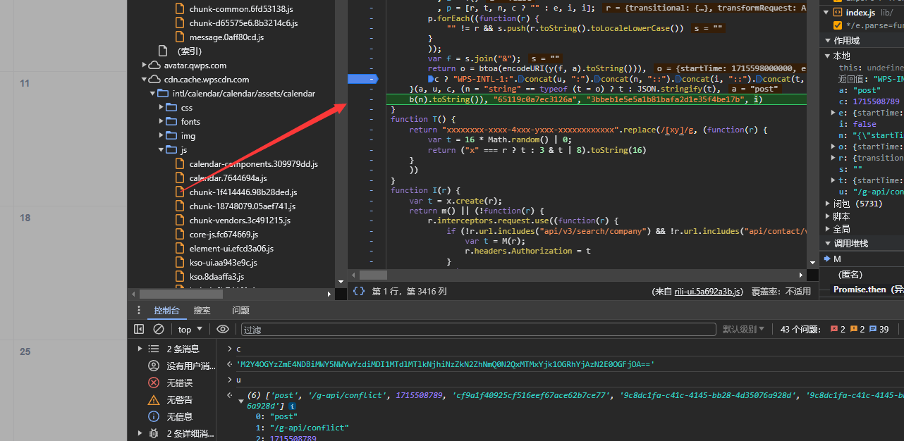
Task: Focus the 过滤 console filter field
Action: (478, 329)
